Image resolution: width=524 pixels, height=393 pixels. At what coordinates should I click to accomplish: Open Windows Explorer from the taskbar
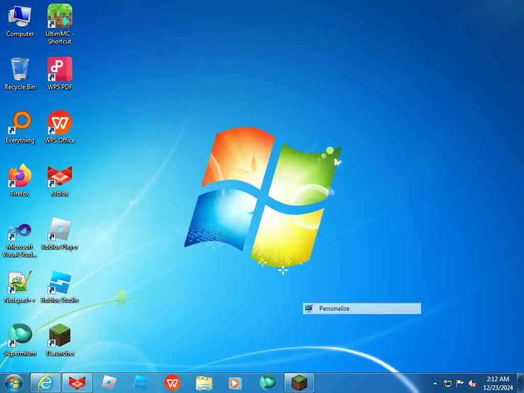204,383
